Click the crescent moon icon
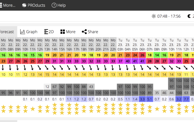The width and height of the screenshot is (194, 122). point(189,16)
